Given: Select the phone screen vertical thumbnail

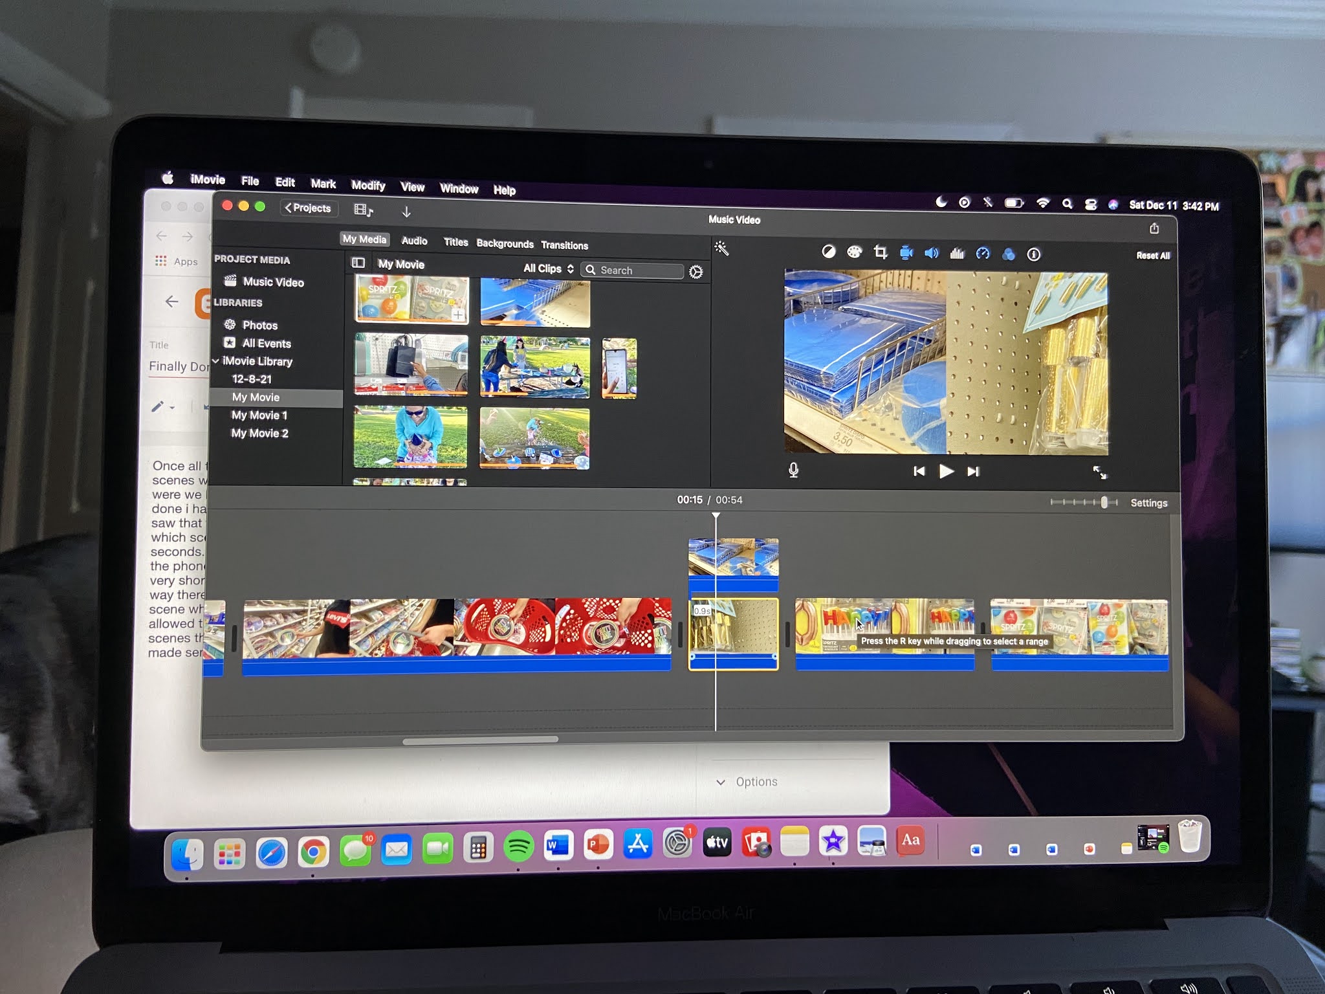Looking at the screenshot, I should click(x=619, y=368).
